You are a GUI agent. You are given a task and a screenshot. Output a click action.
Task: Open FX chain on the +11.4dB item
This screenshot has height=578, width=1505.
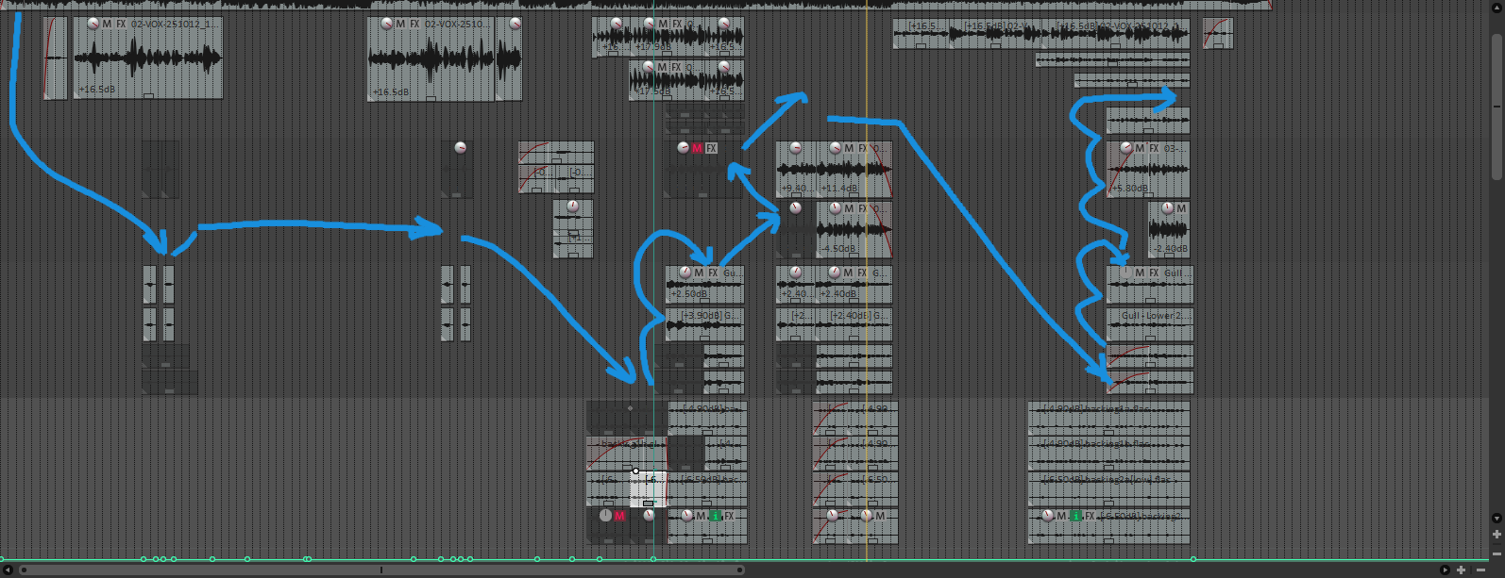862,148
